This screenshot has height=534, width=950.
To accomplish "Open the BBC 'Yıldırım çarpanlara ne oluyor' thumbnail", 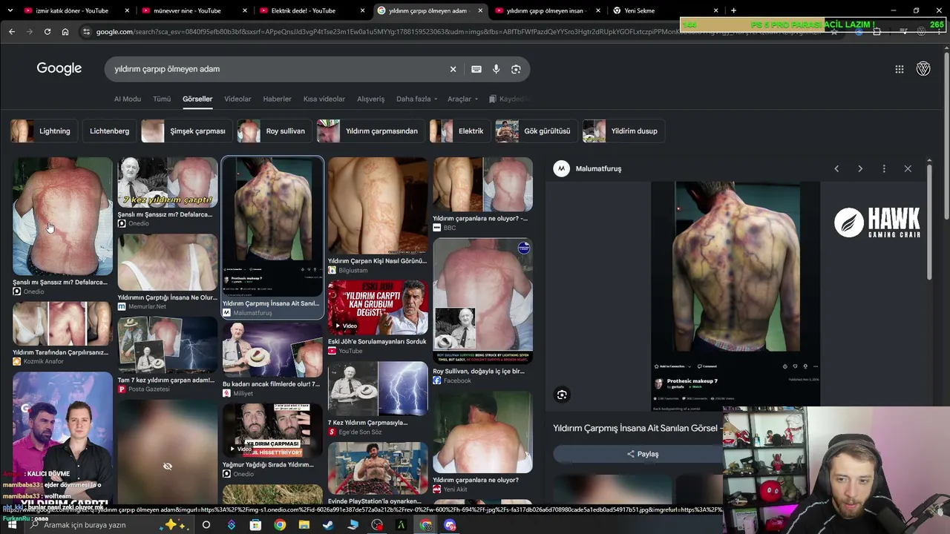I will [483, 185].
